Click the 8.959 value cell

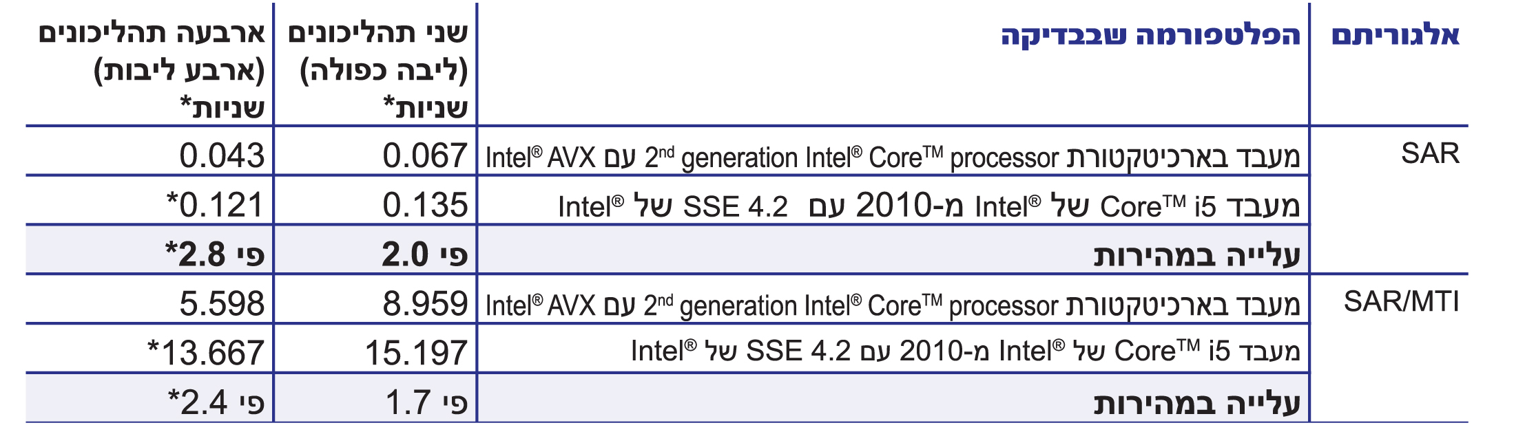(x=425, y=304)
